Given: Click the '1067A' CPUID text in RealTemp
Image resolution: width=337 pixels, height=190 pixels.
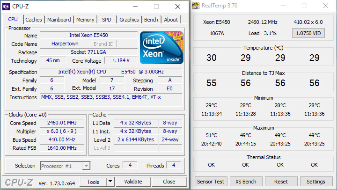Looking at the screenshot, I should pyautogui.click(x=217, y=33).
